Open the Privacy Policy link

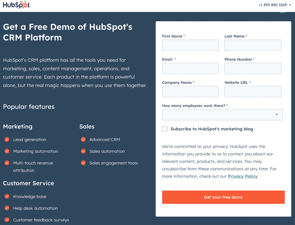pos(243,176)
